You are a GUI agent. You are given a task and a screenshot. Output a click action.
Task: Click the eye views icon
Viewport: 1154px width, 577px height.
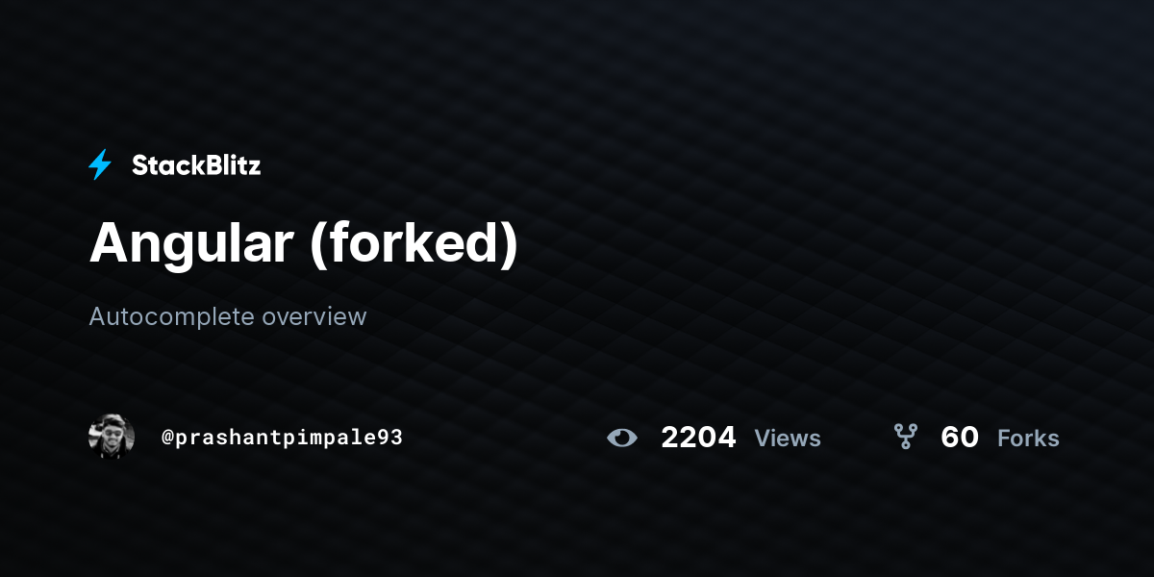[x=622, y=438]
